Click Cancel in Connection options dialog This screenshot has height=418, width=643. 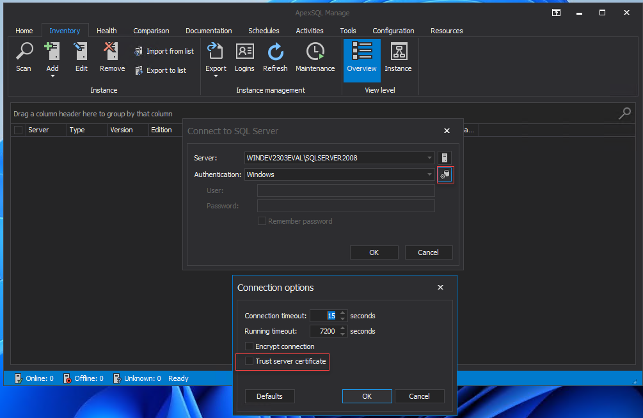click(419, 396)
